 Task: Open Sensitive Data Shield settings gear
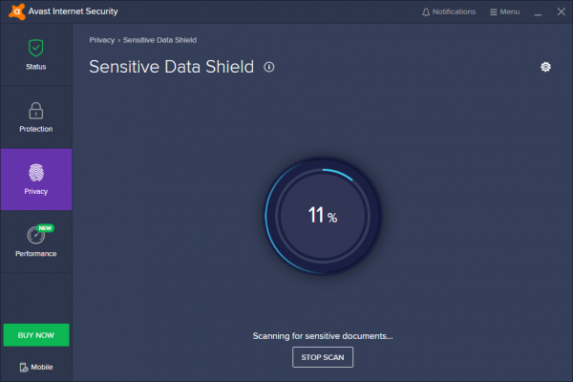pos(545,67)
